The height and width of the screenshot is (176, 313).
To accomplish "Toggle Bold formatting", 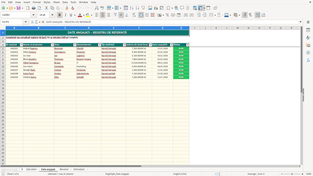I will click(x=59, y=15).
